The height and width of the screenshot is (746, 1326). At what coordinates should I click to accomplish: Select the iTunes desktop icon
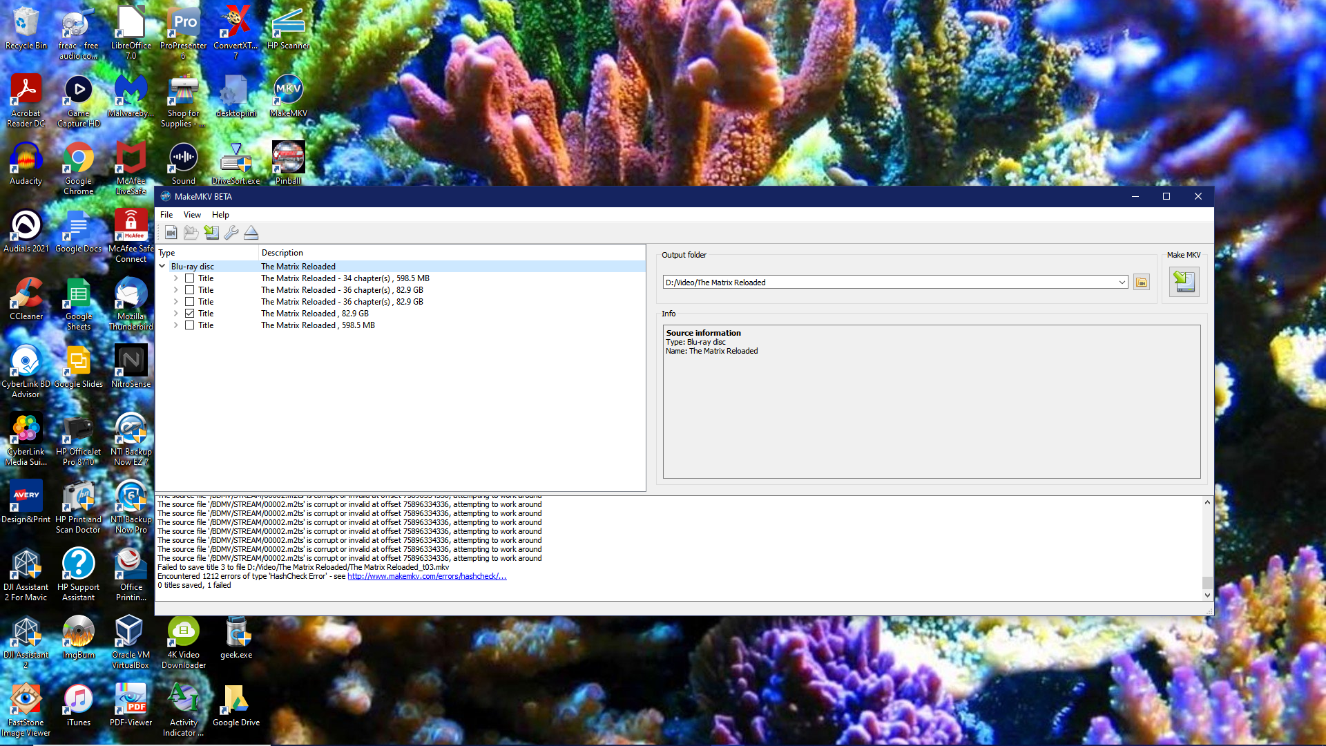coord(79,705)
